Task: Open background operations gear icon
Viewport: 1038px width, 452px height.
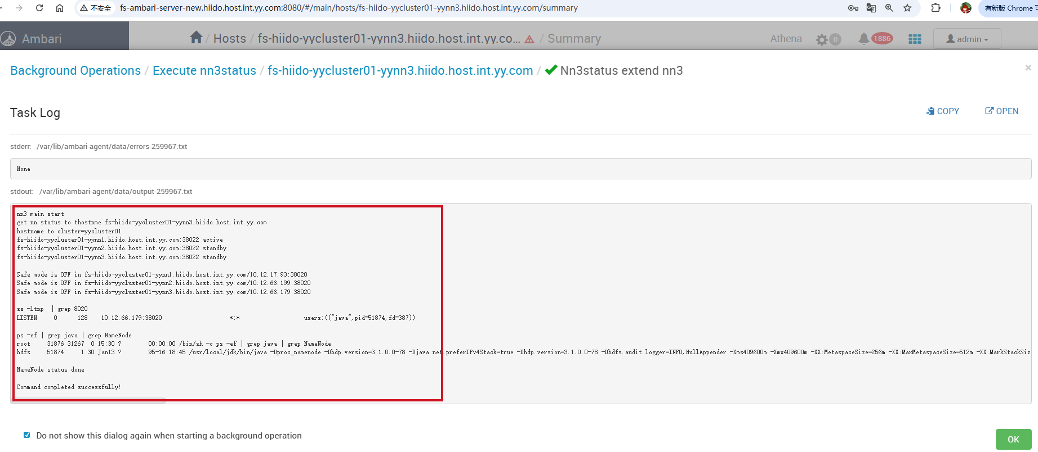Action: coord(822,39)
